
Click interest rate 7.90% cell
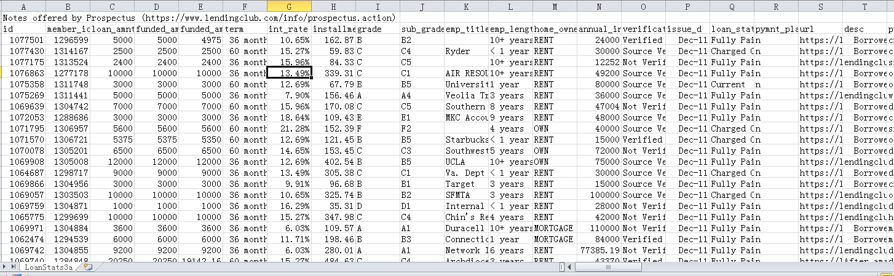click(289, 95)
